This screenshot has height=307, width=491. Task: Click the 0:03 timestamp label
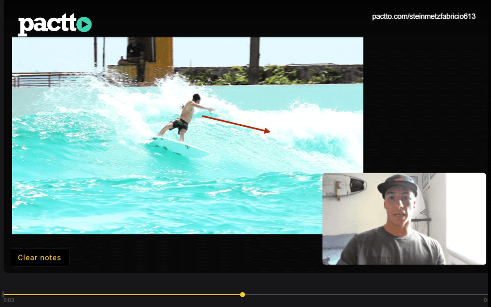[9, 300]
